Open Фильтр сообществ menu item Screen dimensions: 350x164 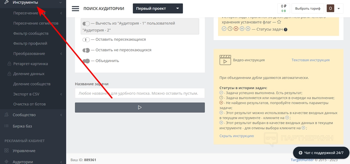click(x=31, y=34)
